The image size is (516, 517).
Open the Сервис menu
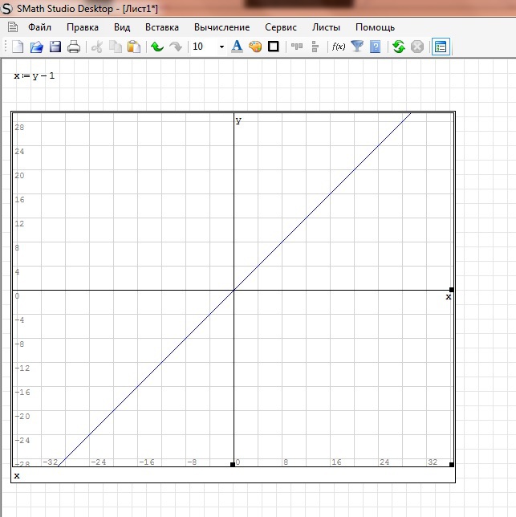(281, 27)
